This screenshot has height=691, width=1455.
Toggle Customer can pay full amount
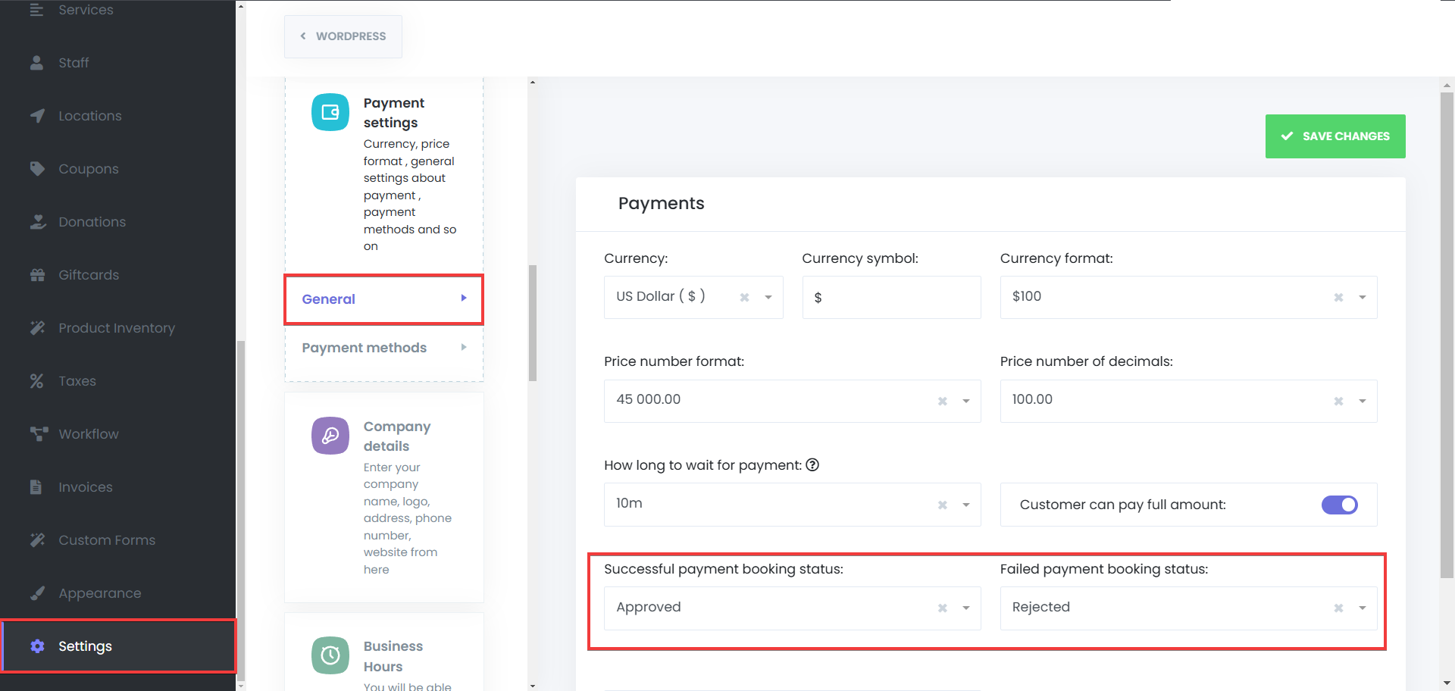coord(1339,505)
